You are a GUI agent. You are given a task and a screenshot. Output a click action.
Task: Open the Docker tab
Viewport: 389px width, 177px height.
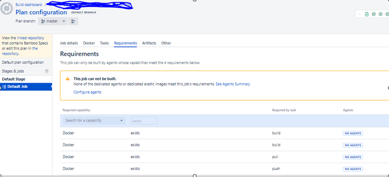89,43
